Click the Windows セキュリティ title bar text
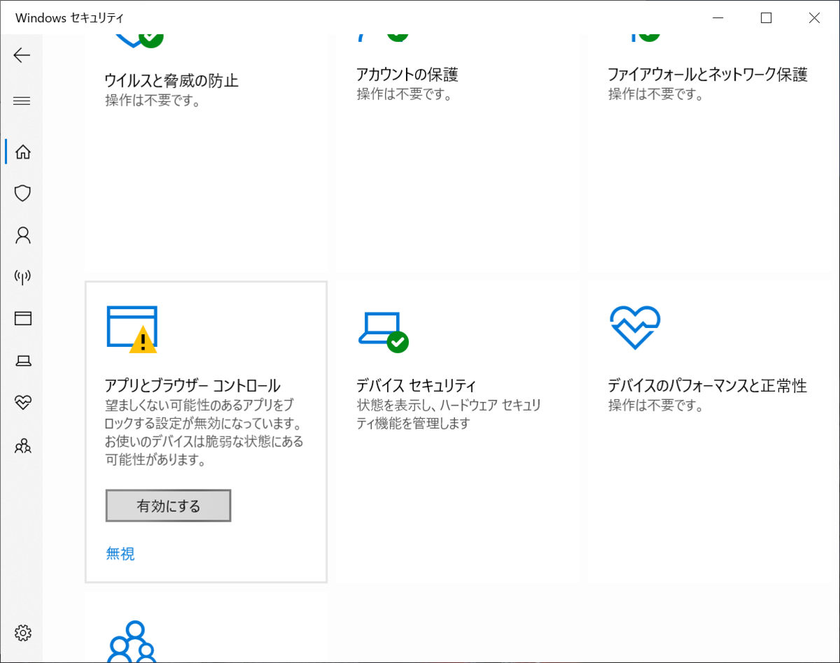This screenshot has width=840, height=663. tap(68, 17)
